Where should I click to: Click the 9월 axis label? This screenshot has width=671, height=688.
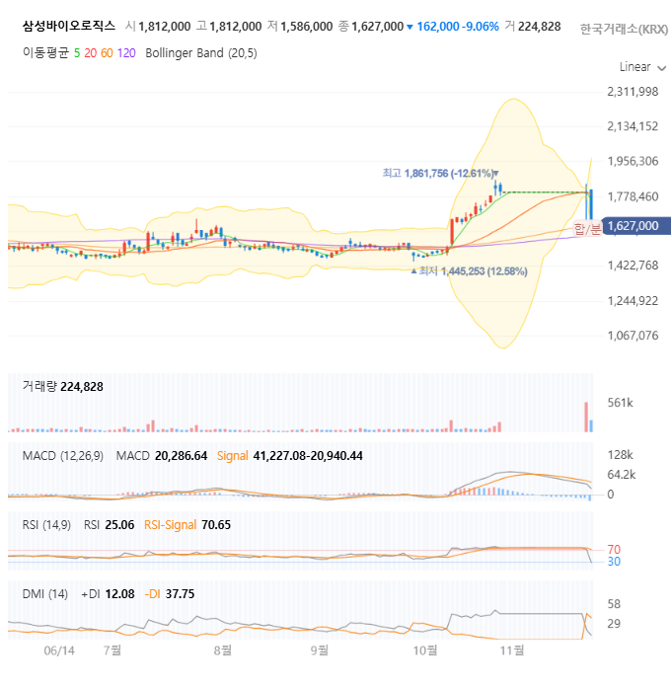click(320, 650)
